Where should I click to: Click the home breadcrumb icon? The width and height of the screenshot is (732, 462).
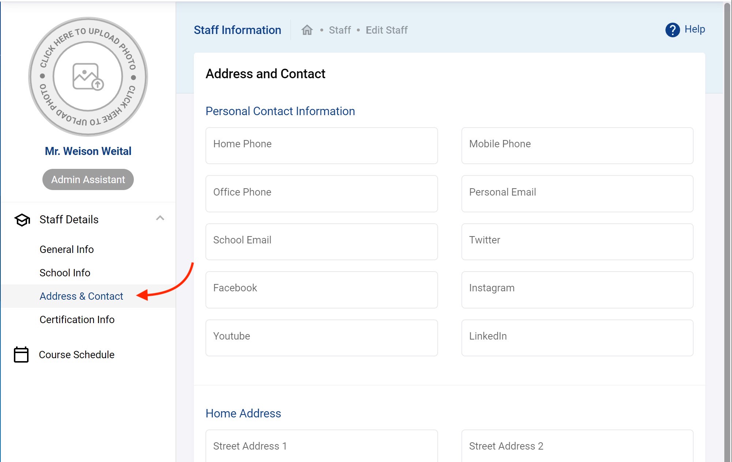coord(307,30)
